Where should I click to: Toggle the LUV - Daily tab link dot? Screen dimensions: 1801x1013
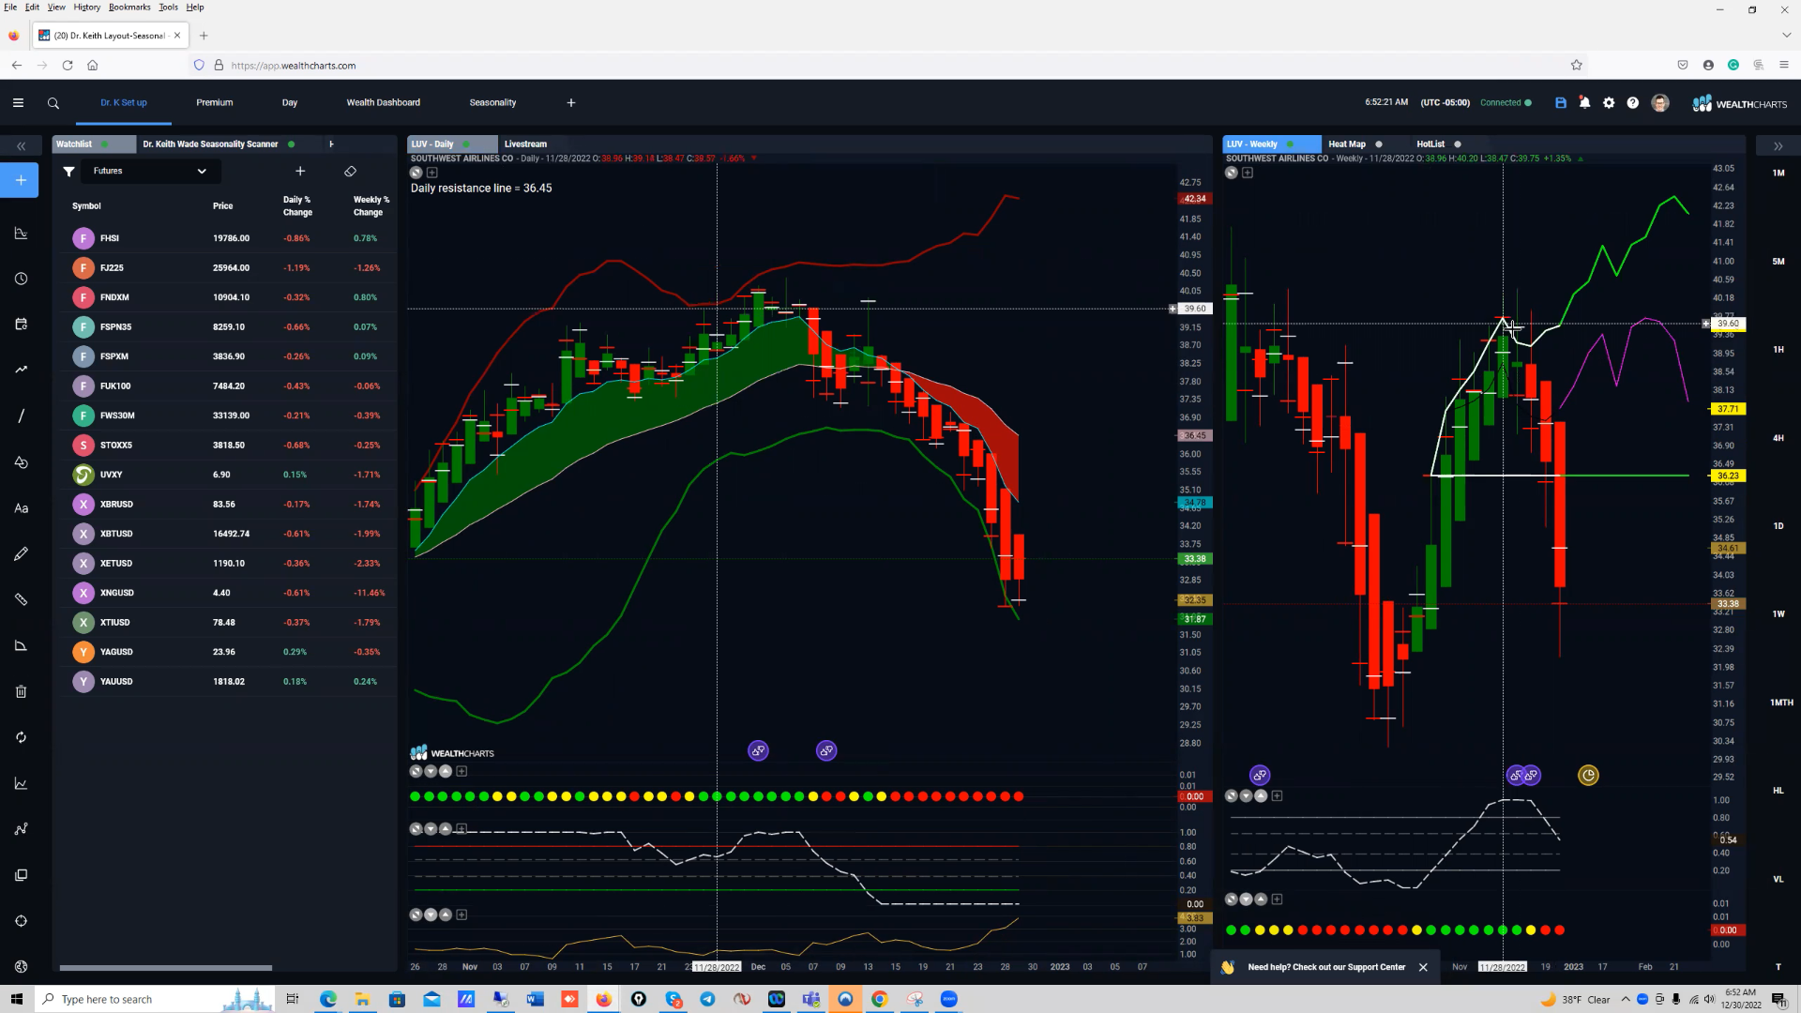(x=466, y=144)
